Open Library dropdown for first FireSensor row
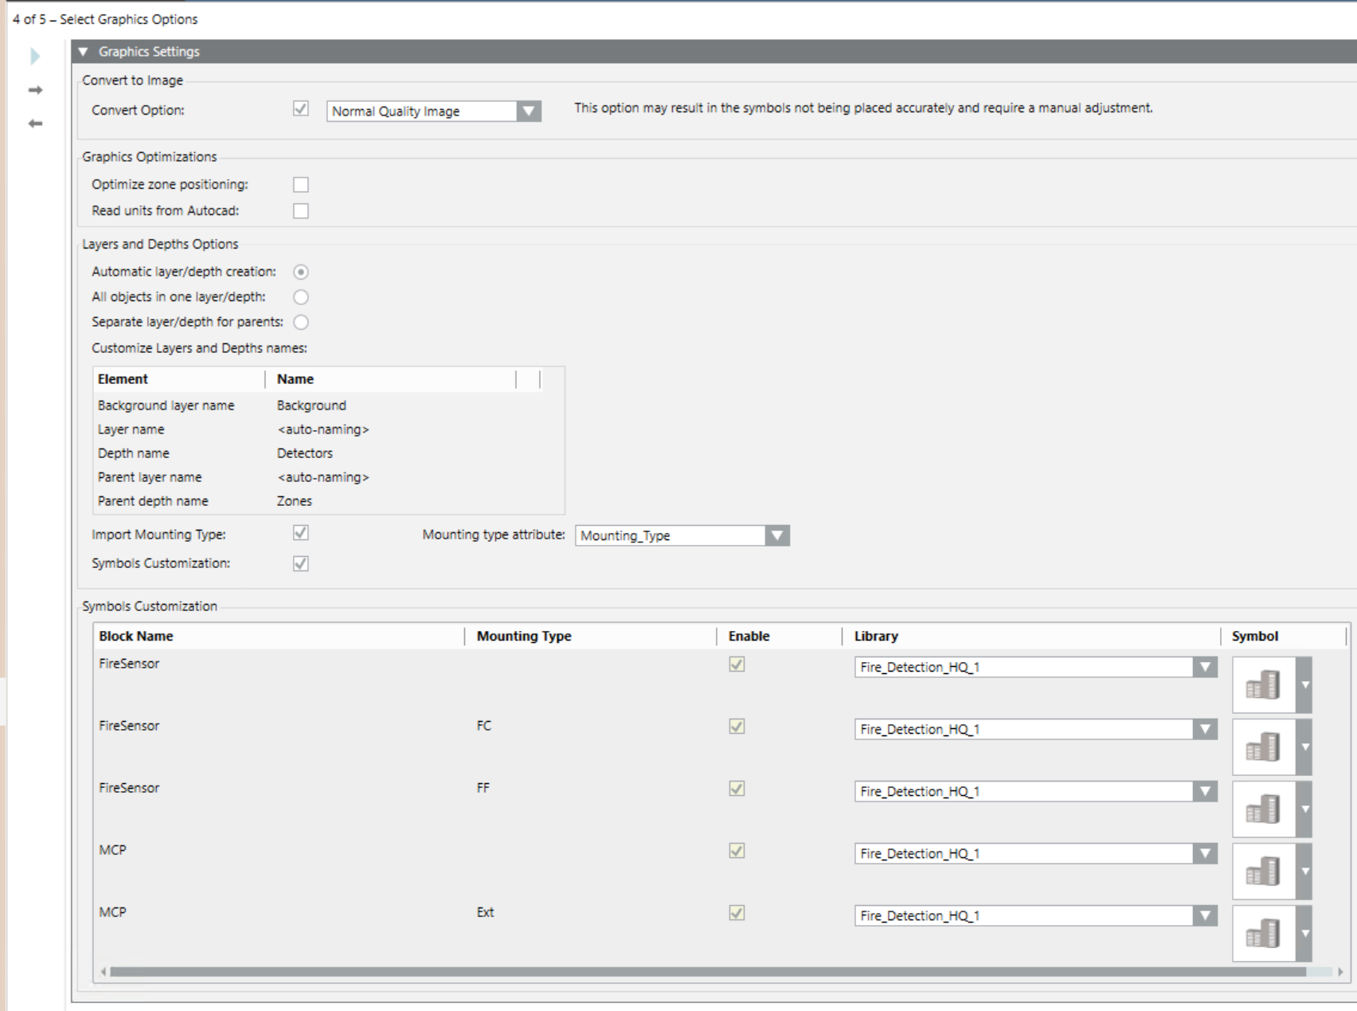1357x1011 pixels. point(1205,667)
